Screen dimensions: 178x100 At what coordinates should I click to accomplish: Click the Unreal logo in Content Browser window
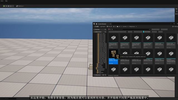(94, 24)
